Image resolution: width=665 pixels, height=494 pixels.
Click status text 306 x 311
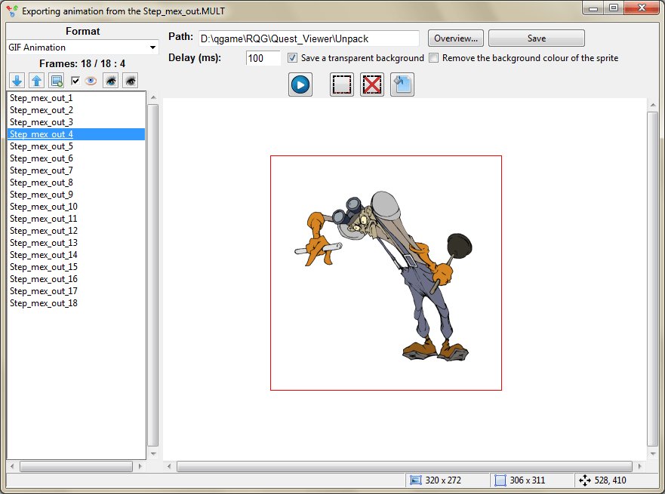pos(527,480)
